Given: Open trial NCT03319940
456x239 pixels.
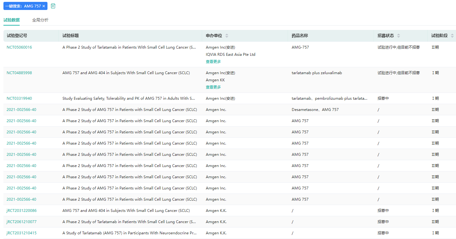Looking at the screenshot, I should coord(19,98).
